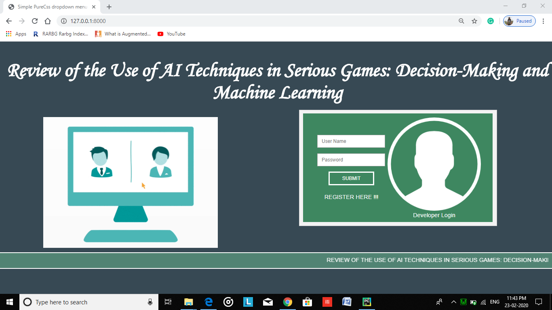Click the microphone icon in taskbar search

click(x=150, y=302)
